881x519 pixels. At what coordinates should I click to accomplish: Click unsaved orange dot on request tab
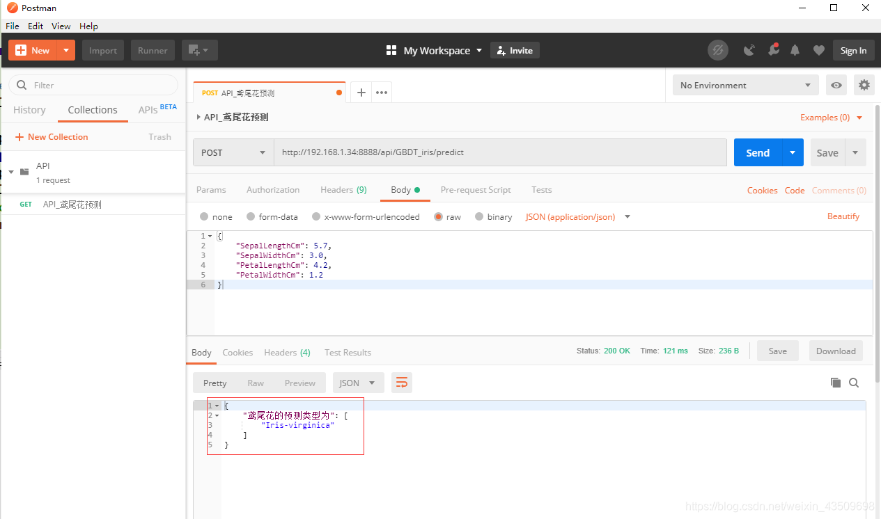[339, 93]
